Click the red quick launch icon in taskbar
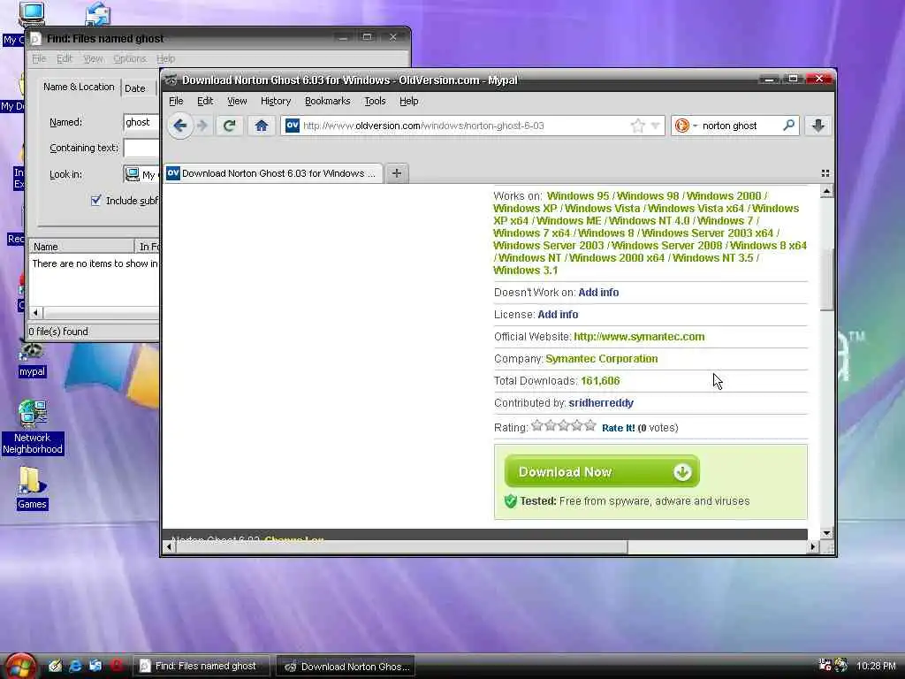The image size is (905, 679). point(116,666)
